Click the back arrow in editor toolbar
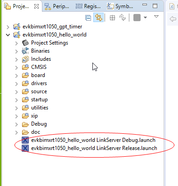Viewport: 178px width, 186px height. [x=173, y=19]
